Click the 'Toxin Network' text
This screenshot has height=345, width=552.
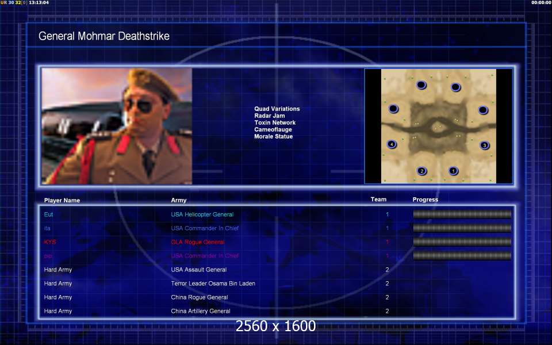[275, 122]
